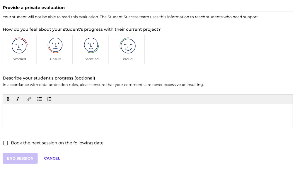The width and height of the screenshot is (300, 169).
Task: Click the 'Provide a private evaluation' title
Action: click(34, 8)
